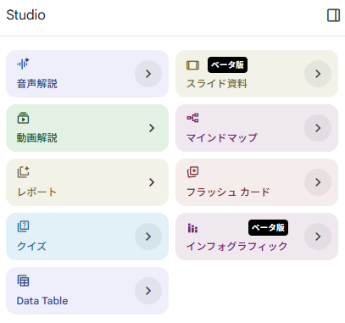Click the quiz question-mark icon
Viewport: 345px width, 323px height.
point(23,226)
